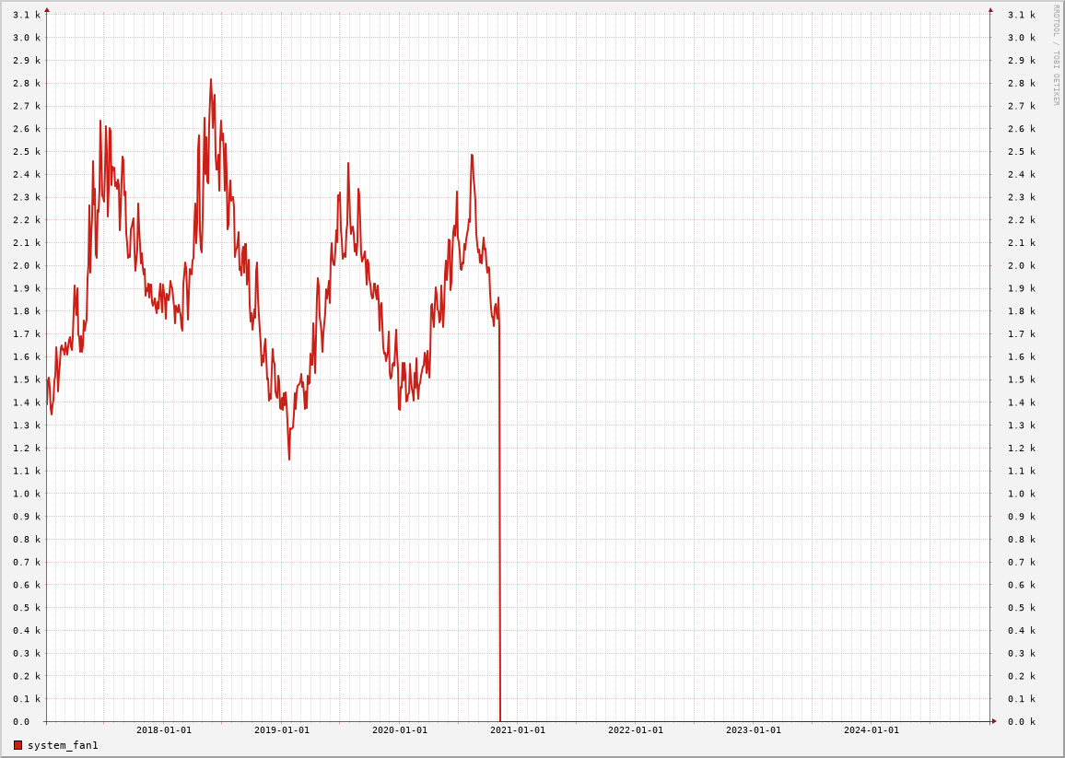The height and width of the screenshot is (758, 1065).
Task: Click the 0.0 k label on right axis
Action: point(1022,722)
